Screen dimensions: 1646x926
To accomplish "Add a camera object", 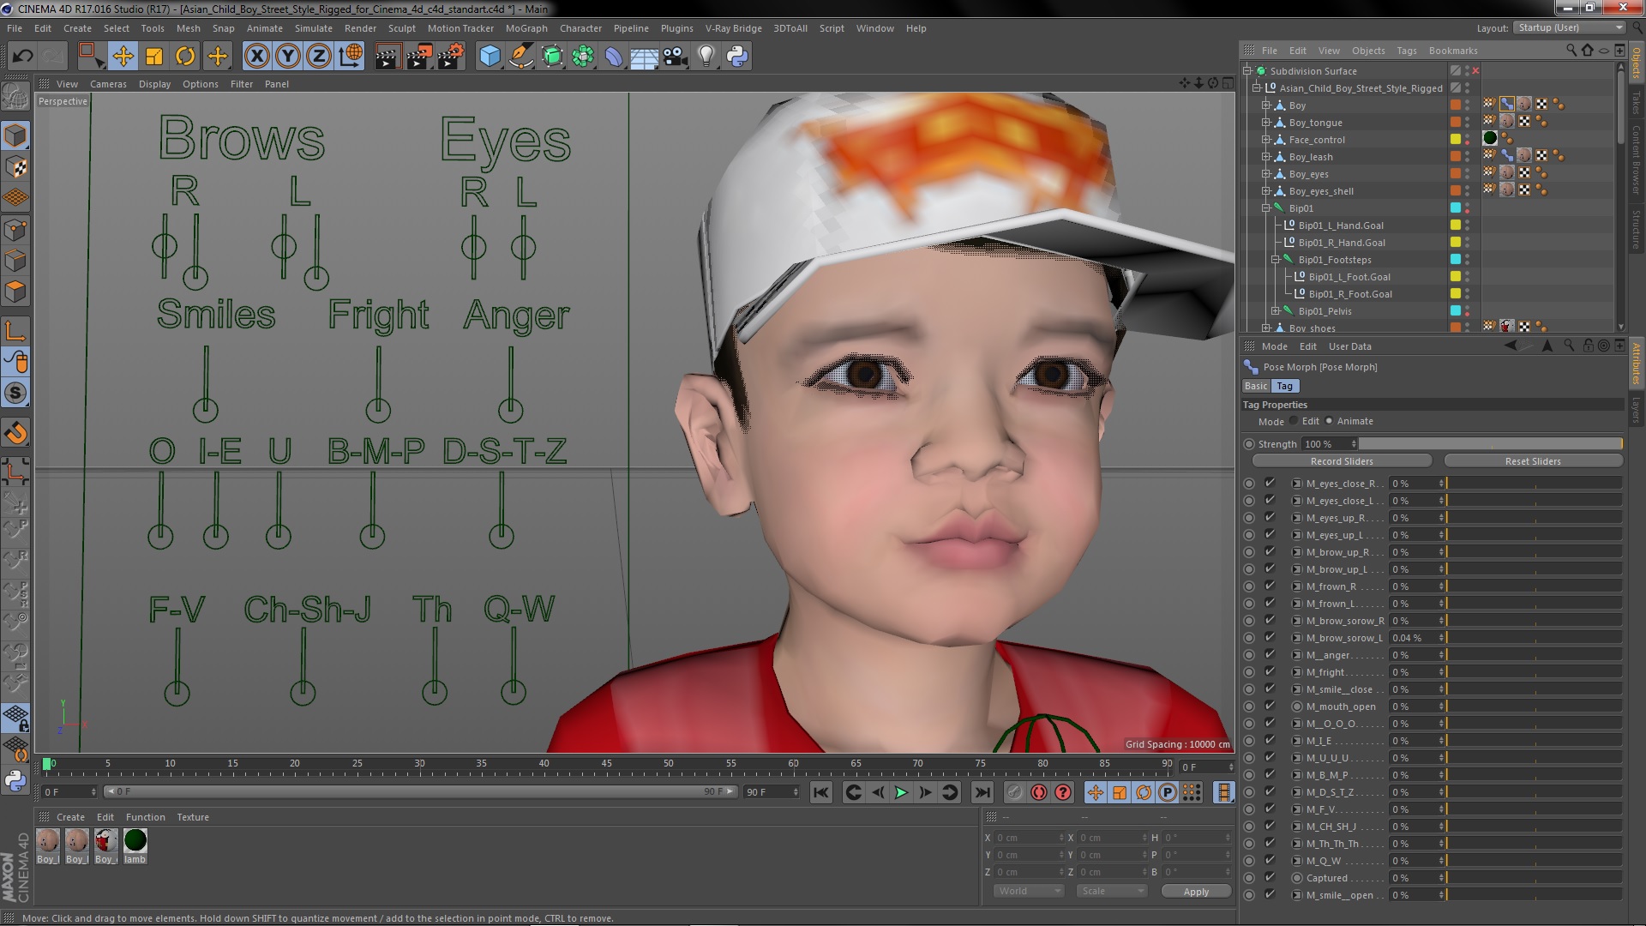I will (676, 57).
